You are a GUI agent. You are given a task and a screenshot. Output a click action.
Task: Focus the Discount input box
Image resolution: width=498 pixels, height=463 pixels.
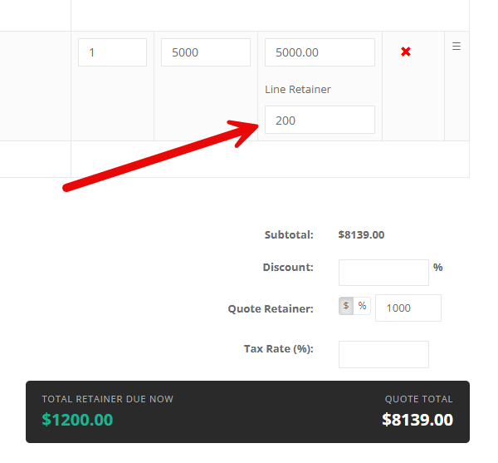(x=383, y=273)
